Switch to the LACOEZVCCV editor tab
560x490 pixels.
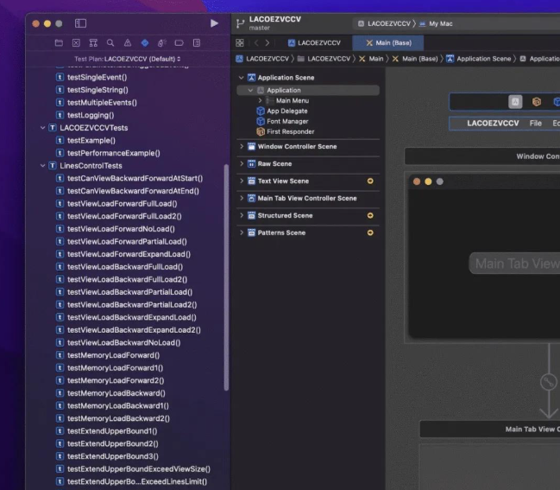(x=314, y=43)
